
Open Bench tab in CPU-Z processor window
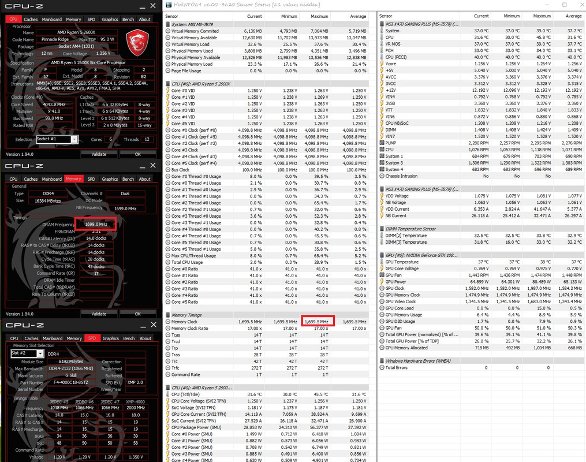click(128, 20)
